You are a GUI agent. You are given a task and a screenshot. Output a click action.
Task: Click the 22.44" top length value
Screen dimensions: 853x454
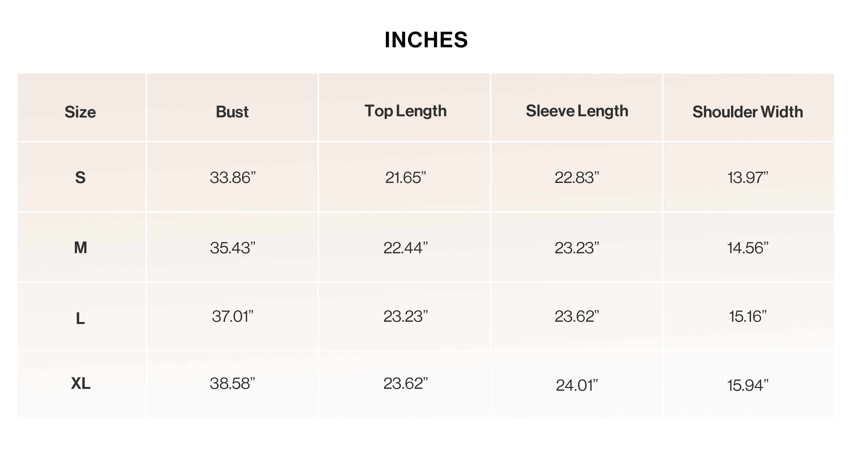click(x=405, y=248)
